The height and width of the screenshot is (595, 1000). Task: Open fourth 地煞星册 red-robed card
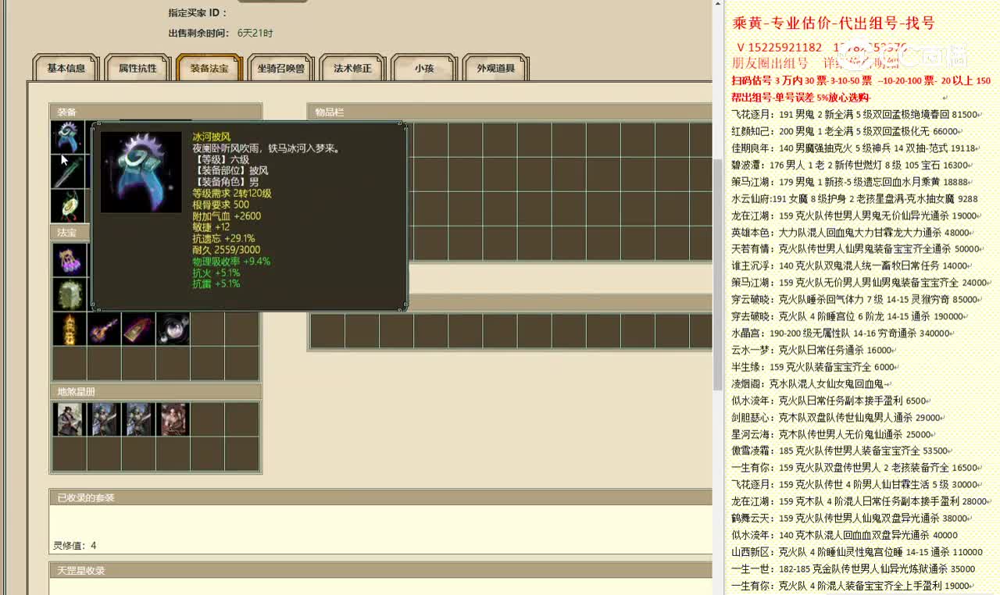173,419
